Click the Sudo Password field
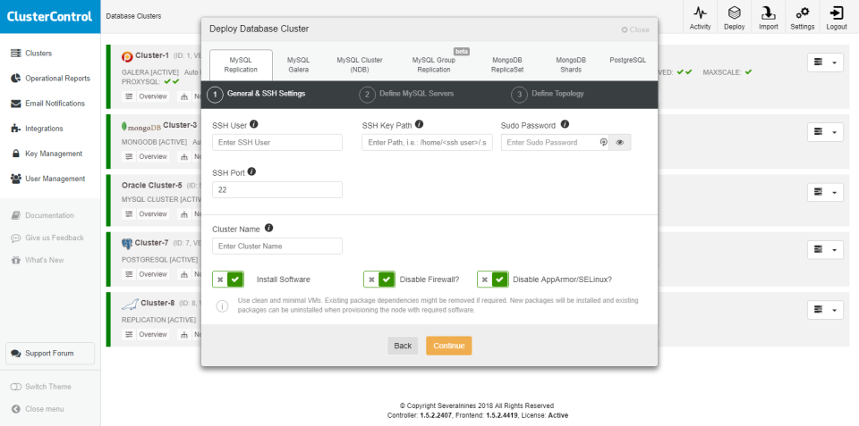 pyautogui.click(x=555, y=142)
